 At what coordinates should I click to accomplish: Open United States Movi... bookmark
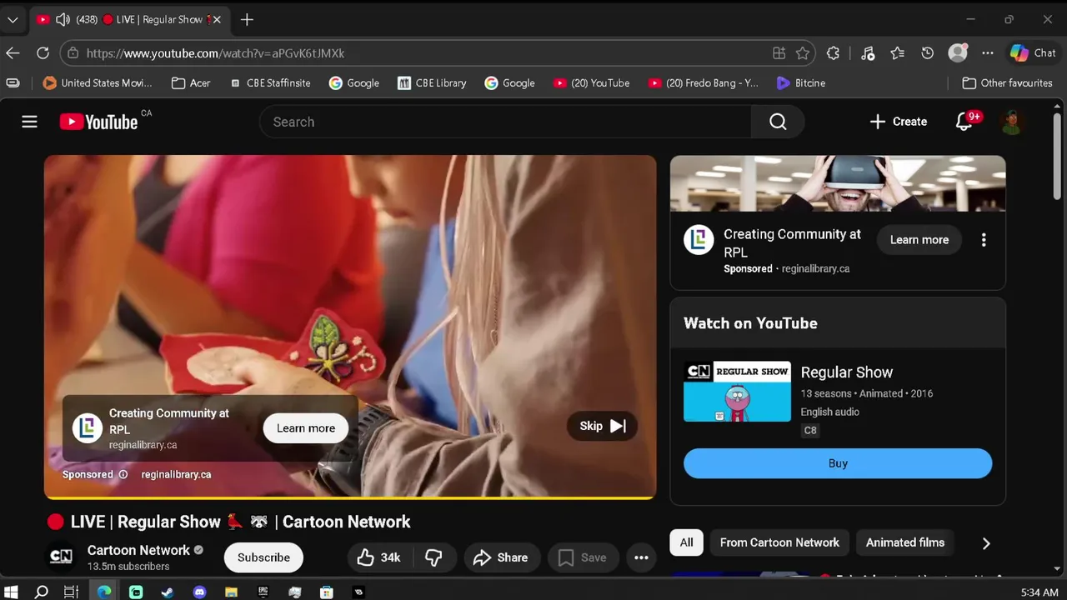point(98,82)
